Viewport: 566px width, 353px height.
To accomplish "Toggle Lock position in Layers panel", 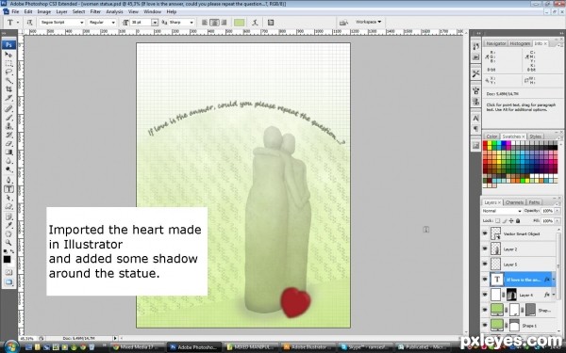I will pos(511,220).
